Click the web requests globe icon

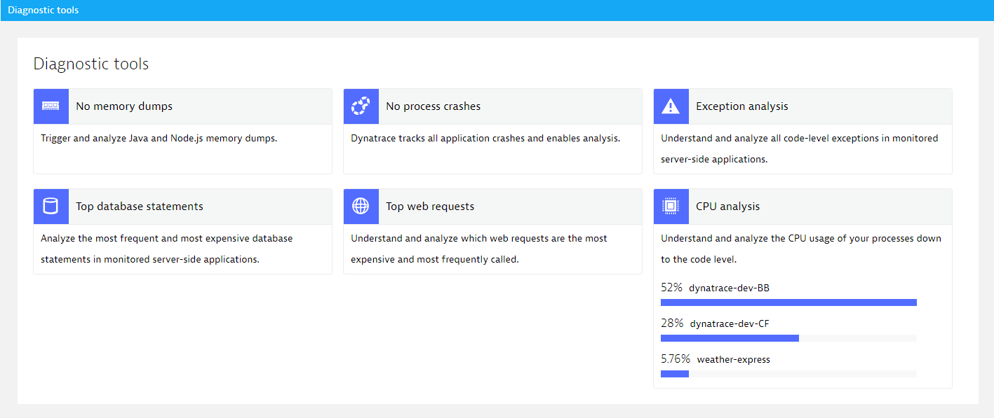361,207
